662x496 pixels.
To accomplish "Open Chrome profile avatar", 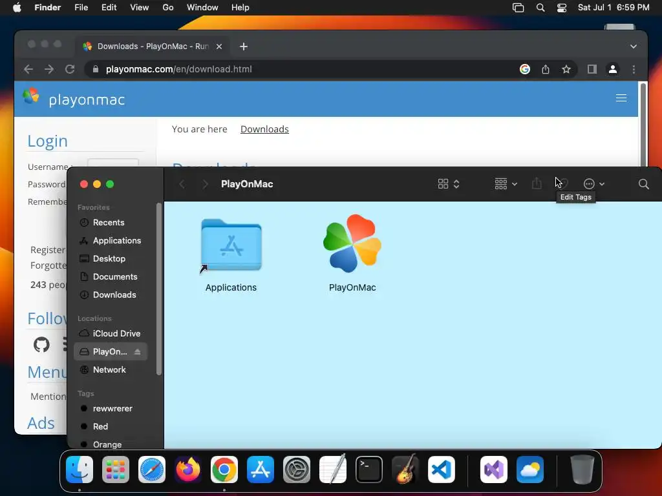I will 613,69.
